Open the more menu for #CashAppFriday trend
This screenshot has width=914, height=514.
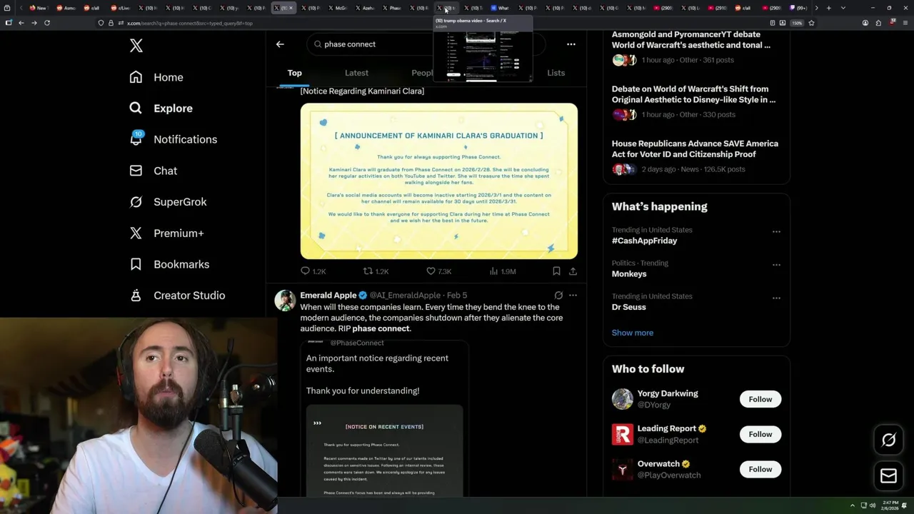coord(776,231)
